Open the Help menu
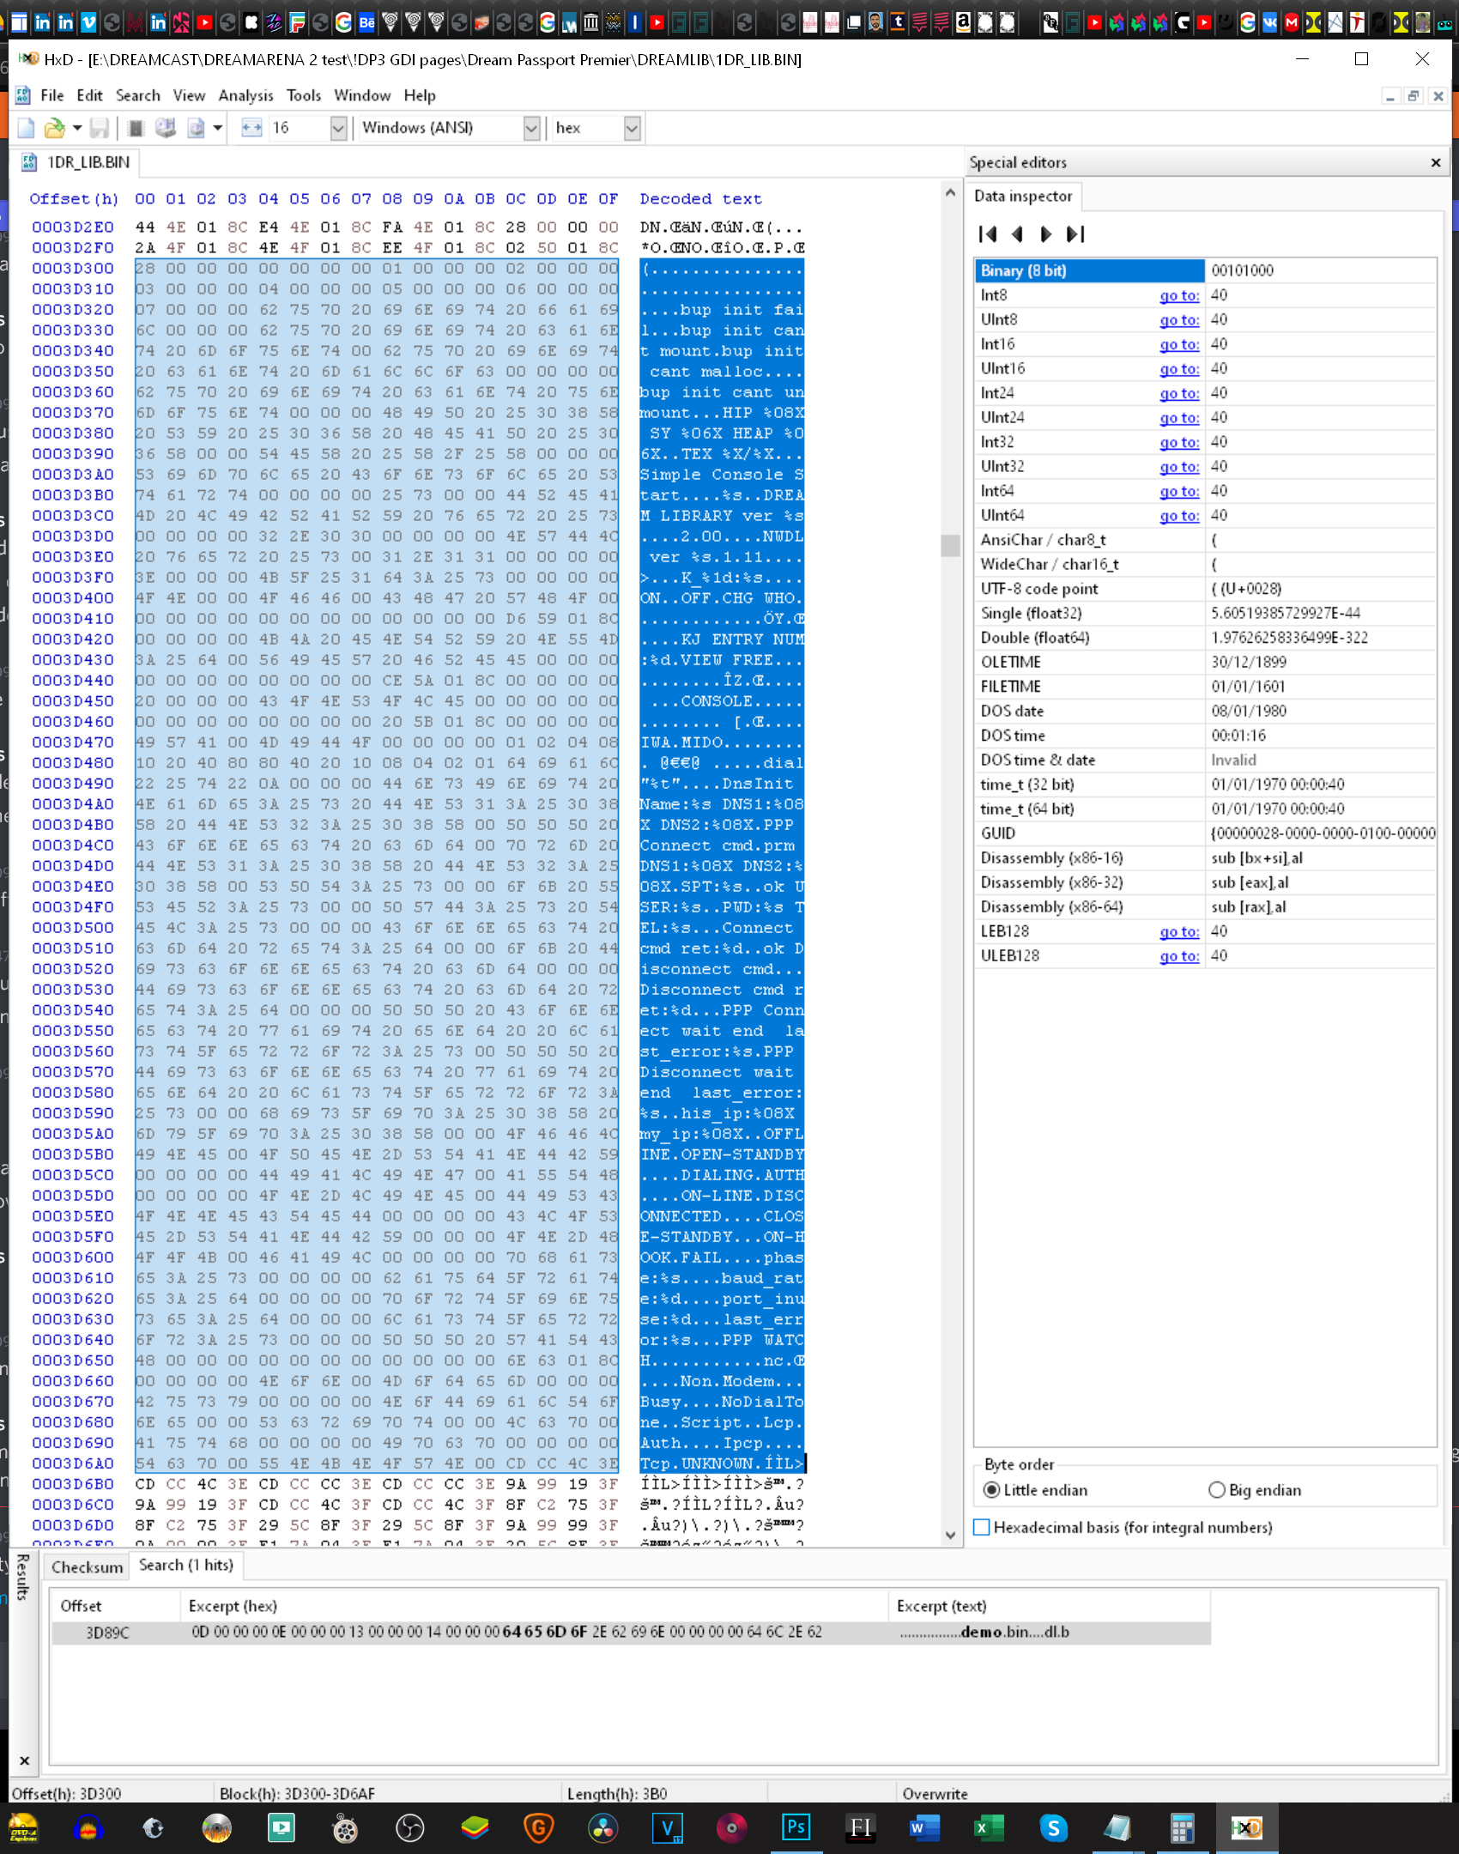 (x=420, y=95)
